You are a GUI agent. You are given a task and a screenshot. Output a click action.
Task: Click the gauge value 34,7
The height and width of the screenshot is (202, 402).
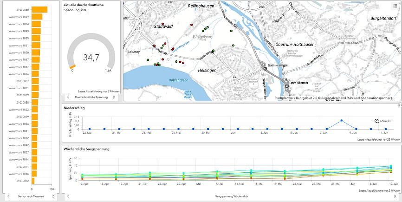pyautogui.click(x=91, y=58)
